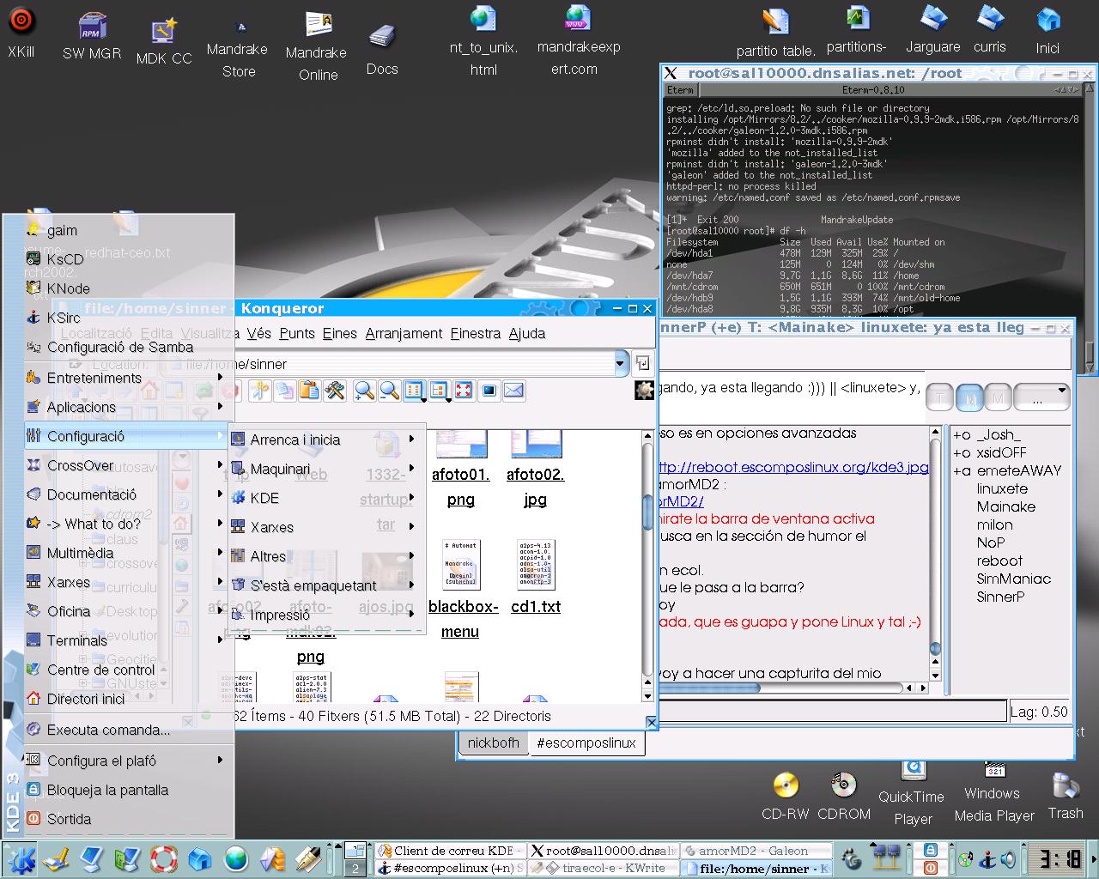Switch to tiraecol-e KWrite taskbar entry
Screen dimensions: 1099x879
(603, 868)
